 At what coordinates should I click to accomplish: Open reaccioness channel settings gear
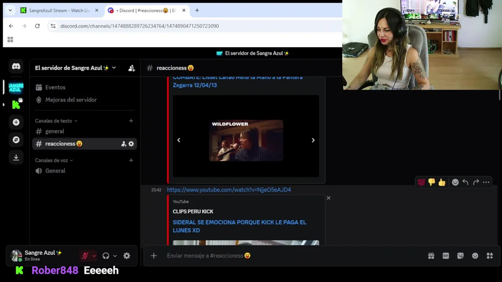click(131, 144)
